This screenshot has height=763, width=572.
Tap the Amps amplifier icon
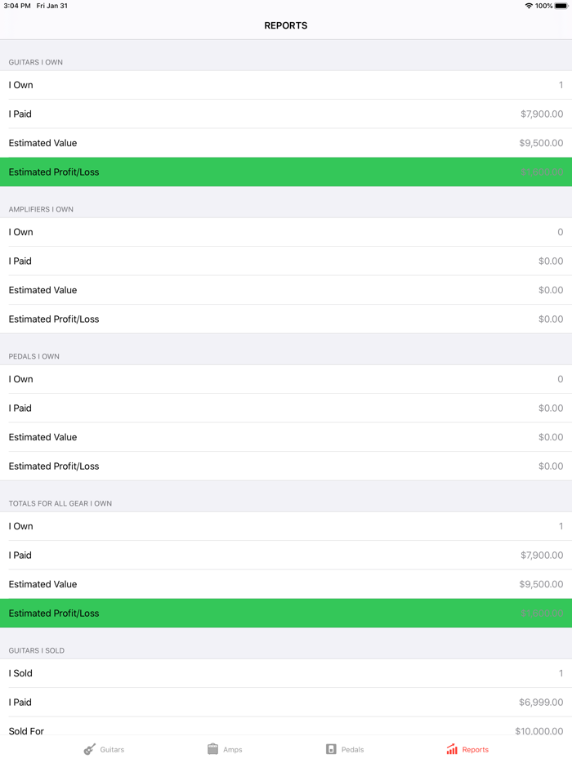(212, 749)
